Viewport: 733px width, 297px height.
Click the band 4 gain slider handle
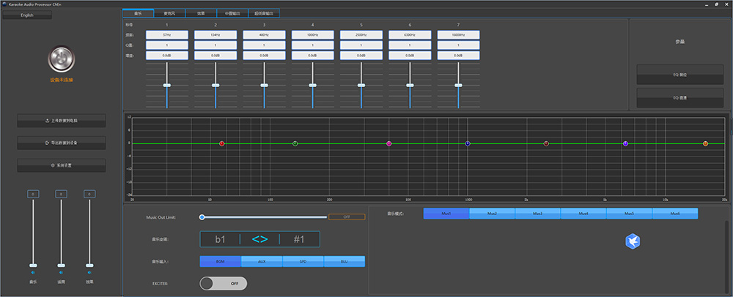pos(313,86)
